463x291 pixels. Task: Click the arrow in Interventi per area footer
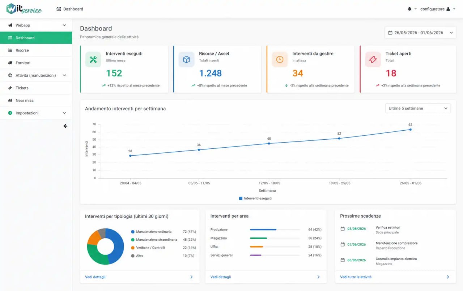click(x=319, y=277)
